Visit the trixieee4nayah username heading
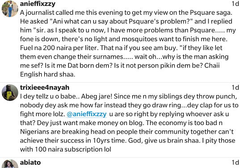Viewport: 240px width, 168px height. [x=45, y=88]
